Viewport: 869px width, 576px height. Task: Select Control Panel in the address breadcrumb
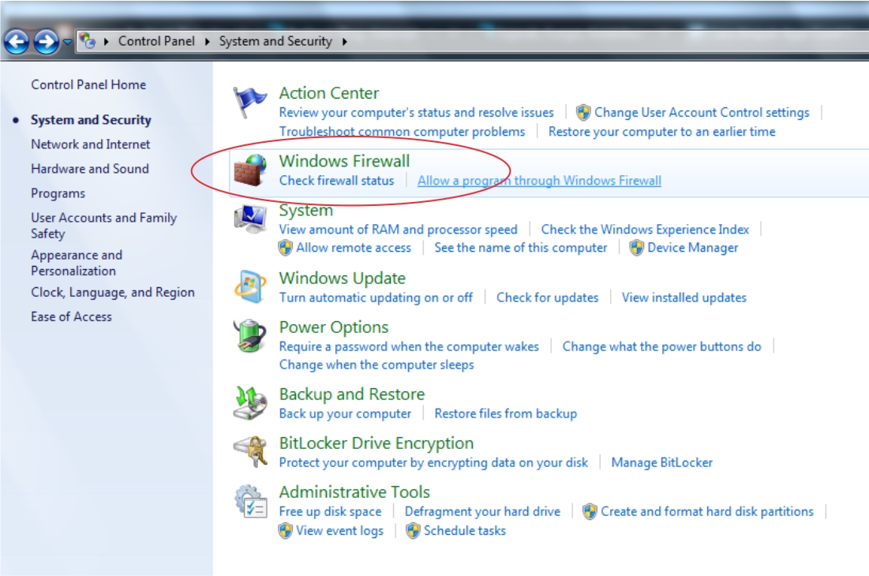coord(156,42)
